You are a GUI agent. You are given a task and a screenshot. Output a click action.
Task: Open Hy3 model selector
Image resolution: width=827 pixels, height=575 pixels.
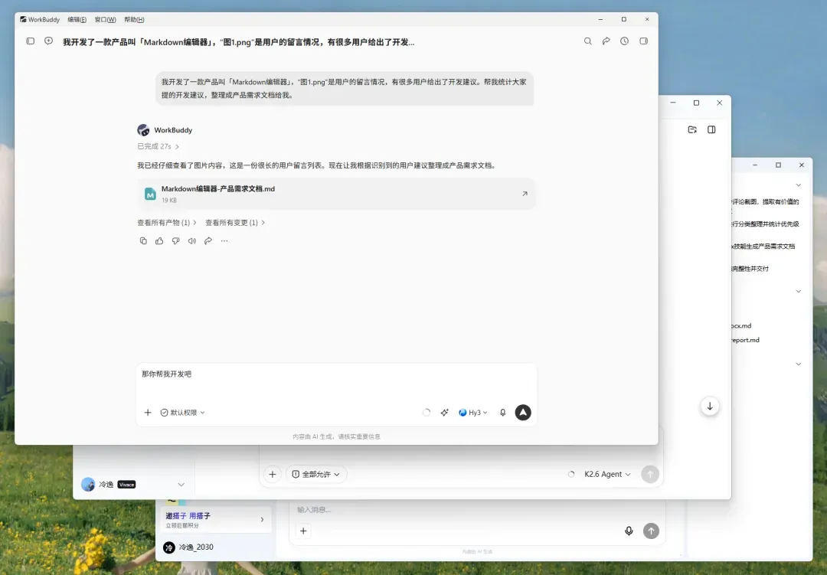(473, 413)
